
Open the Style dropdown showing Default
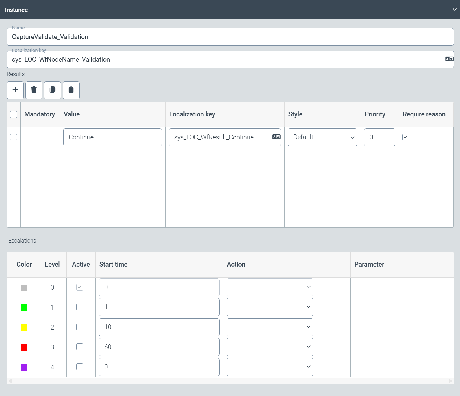322,137
